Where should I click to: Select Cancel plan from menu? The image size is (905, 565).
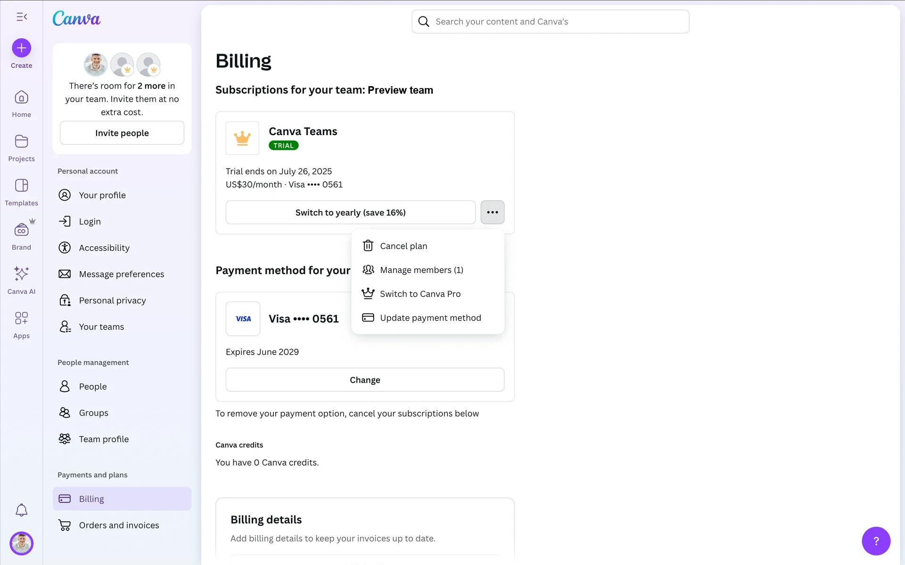[428, 246]
